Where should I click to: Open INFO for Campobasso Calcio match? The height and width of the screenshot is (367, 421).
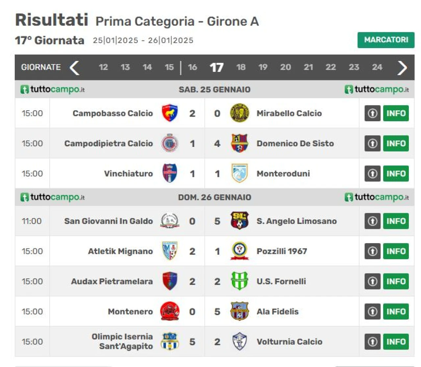click(x=396, y=113)
